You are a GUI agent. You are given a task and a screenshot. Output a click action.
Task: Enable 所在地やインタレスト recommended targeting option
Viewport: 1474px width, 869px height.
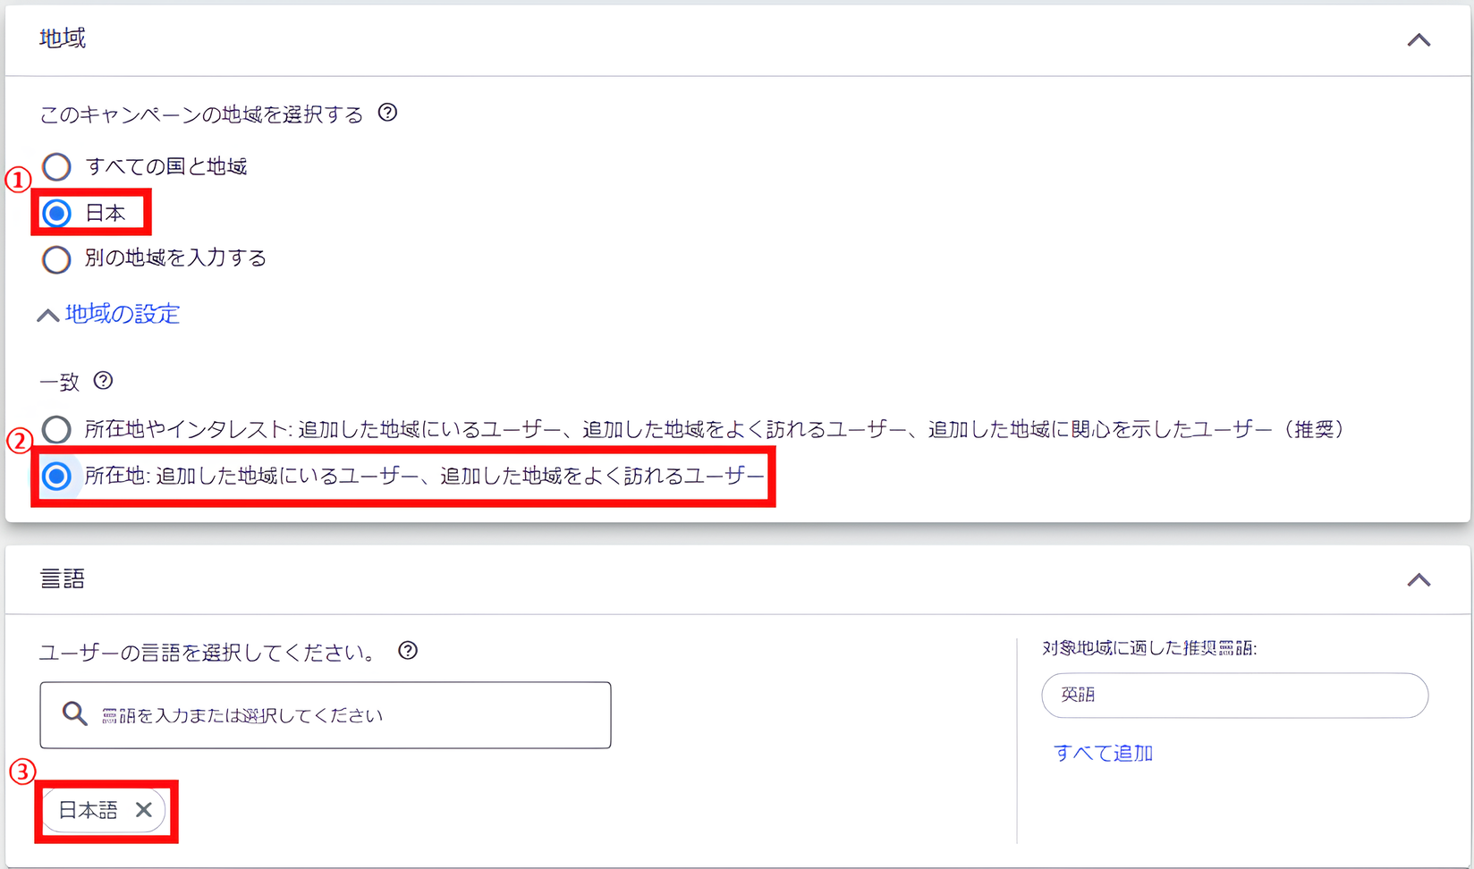click(x=56, y=429)
